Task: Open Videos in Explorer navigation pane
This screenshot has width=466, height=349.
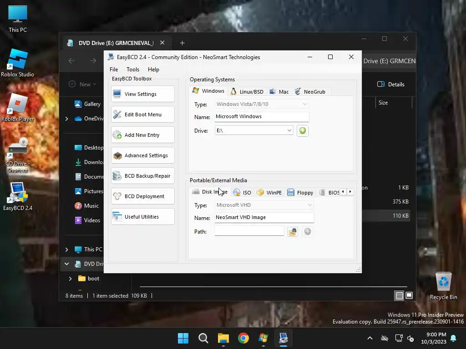Action: click(87, 220)
